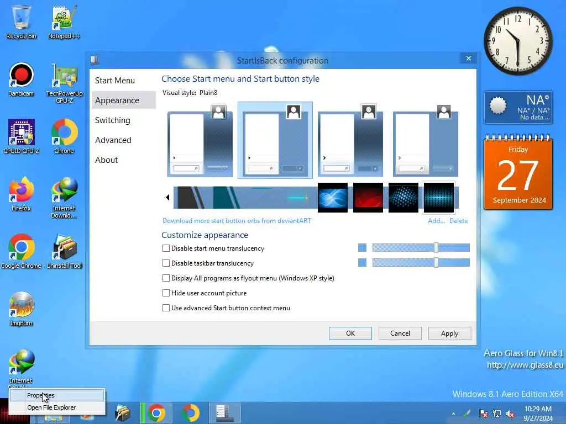
Task: Launch the Firefox desktop shortcut
Action: tap(22, 194)
